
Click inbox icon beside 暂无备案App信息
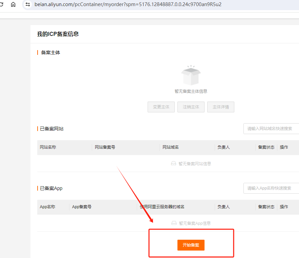pyautogui.click(x=174, y=223)
